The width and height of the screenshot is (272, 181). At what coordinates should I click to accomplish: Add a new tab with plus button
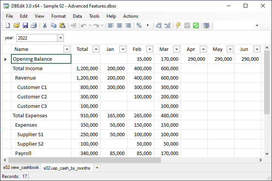point(97,168)
